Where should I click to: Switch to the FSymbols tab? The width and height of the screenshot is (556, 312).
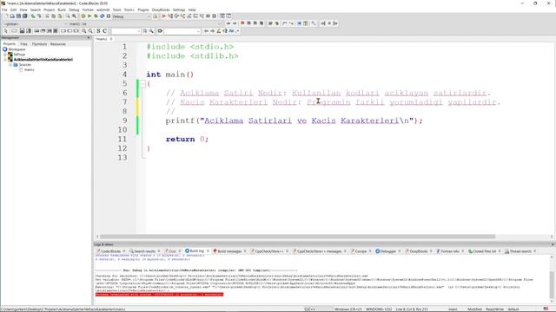pos(39,44)
